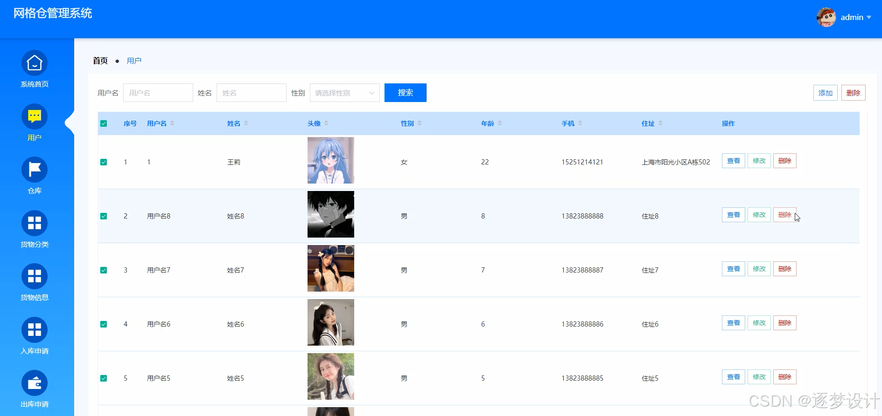Sort table by 性别 column arrows
The image size is (882, 416).
pos(420,123)
